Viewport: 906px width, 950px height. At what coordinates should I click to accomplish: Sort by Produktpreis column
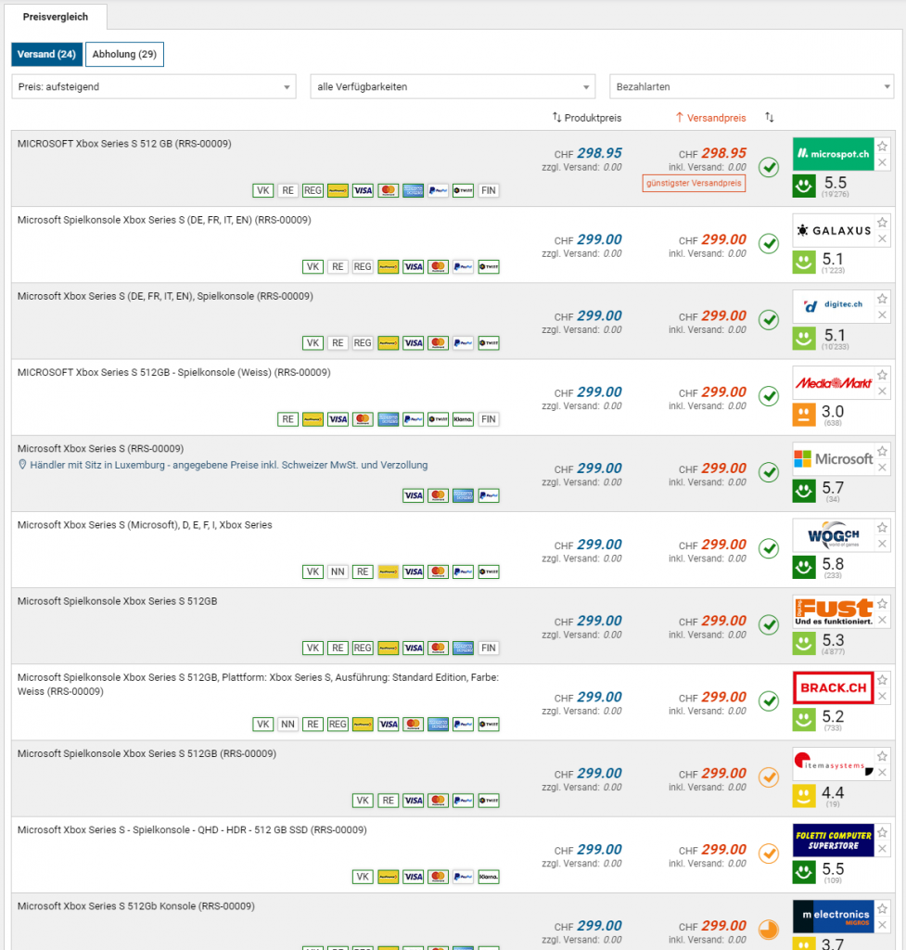point(587,118)
